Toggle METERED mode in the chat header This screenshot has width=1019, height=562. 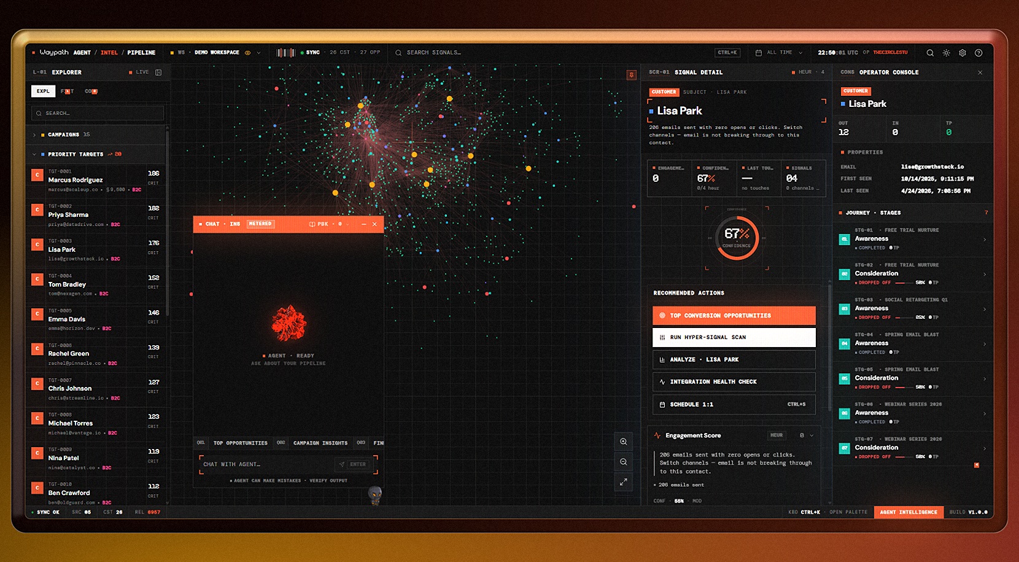(x=261, y=224)
